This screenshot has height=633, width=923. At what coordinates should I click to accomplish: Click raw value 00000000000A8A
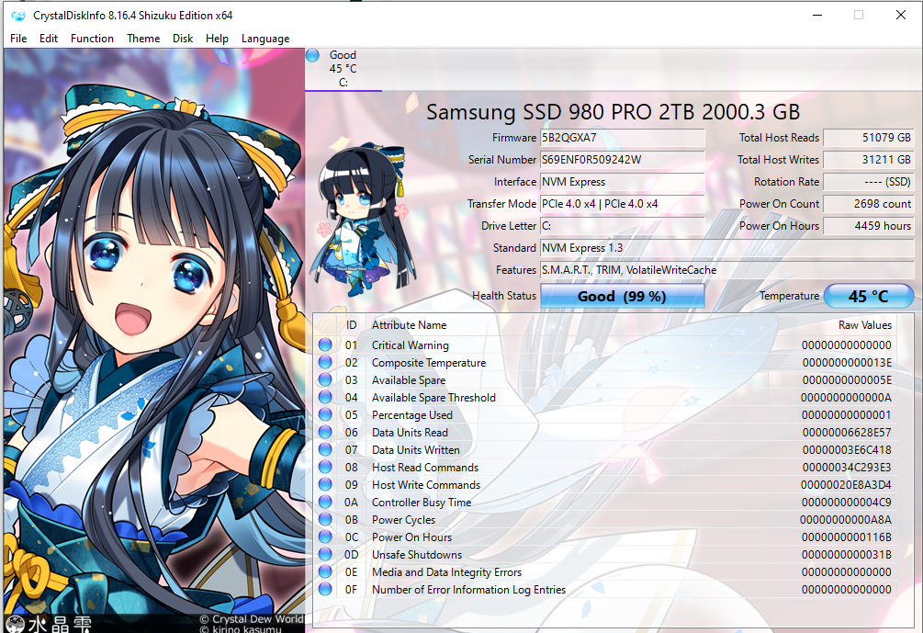click(845, 520)
